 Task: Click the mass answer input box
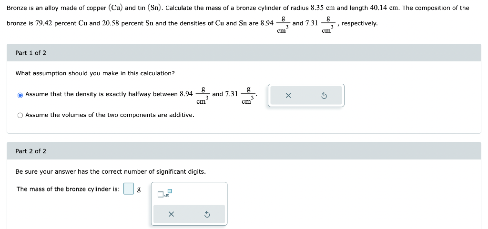pos(129,189)
